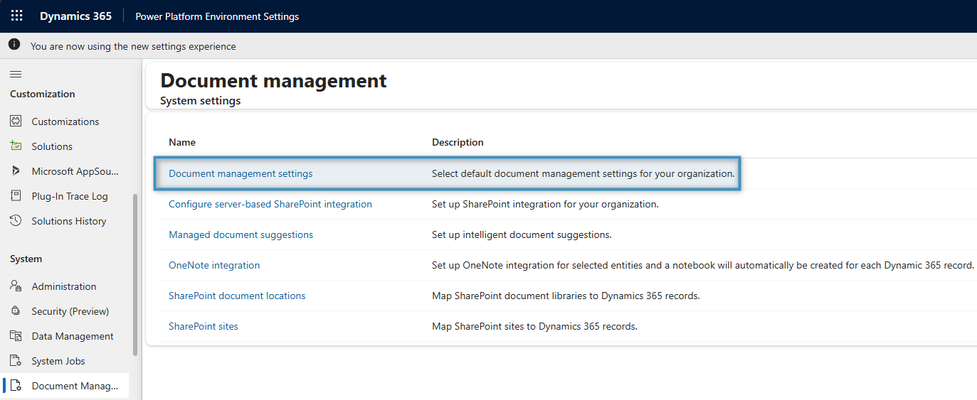Open System Jobs from sidebar

(58, 361)
